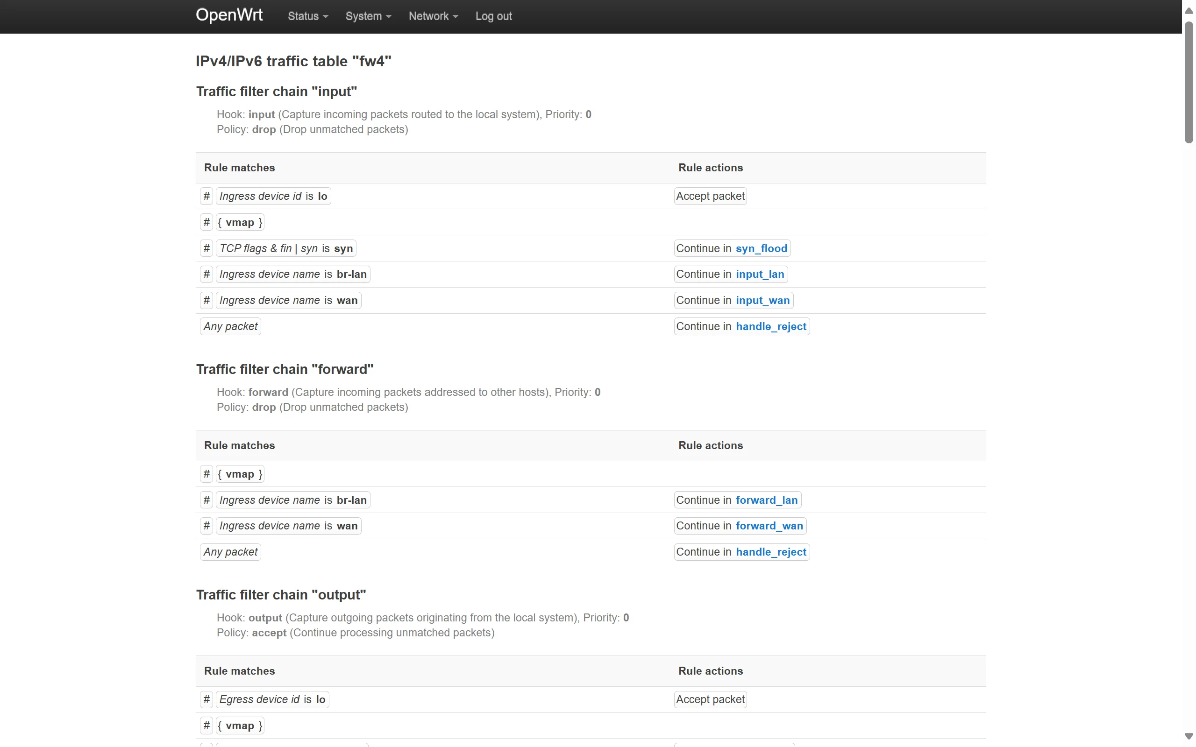Click the # beside vmap in forward chain
1196x747 pixels.
206,474
